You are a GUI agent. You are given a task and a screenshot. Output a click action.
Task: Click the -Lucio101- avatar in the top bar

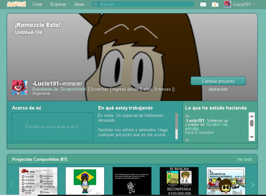click(x=227, y=4)
